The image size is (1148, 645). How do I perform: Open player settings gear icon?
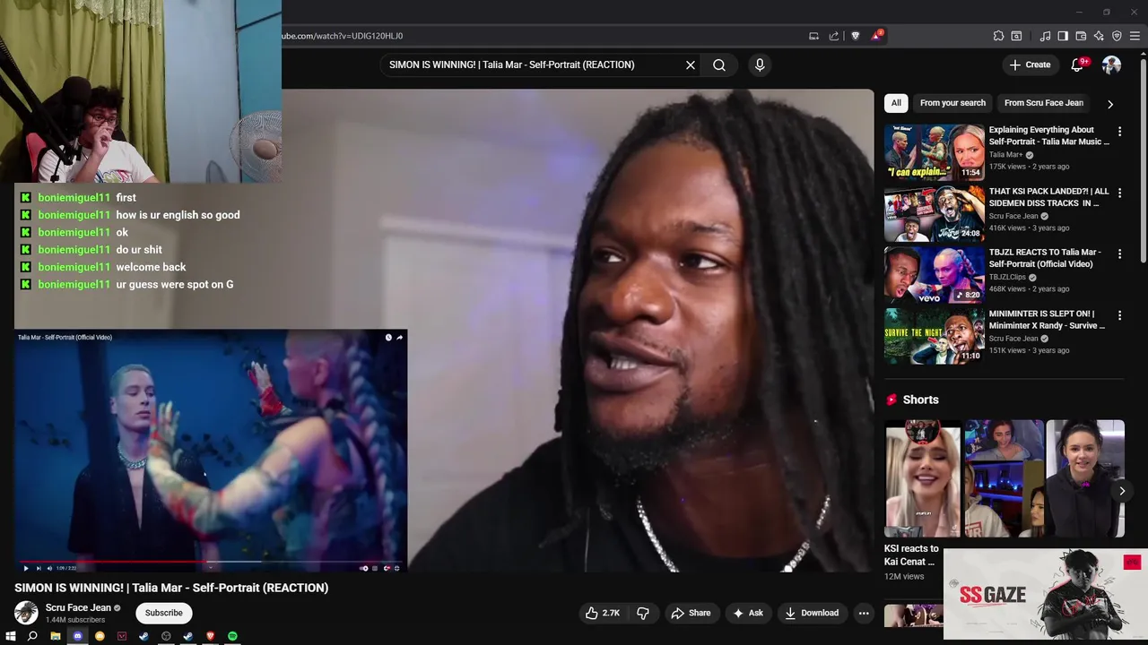tap(387, 568)
